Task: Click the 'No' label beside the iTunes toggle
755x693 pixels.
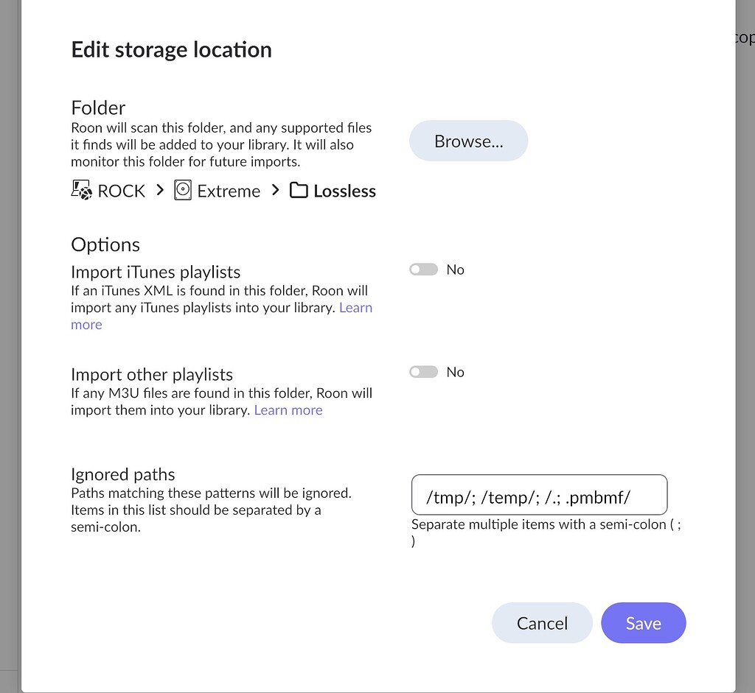Action: [x=455, y=269]
